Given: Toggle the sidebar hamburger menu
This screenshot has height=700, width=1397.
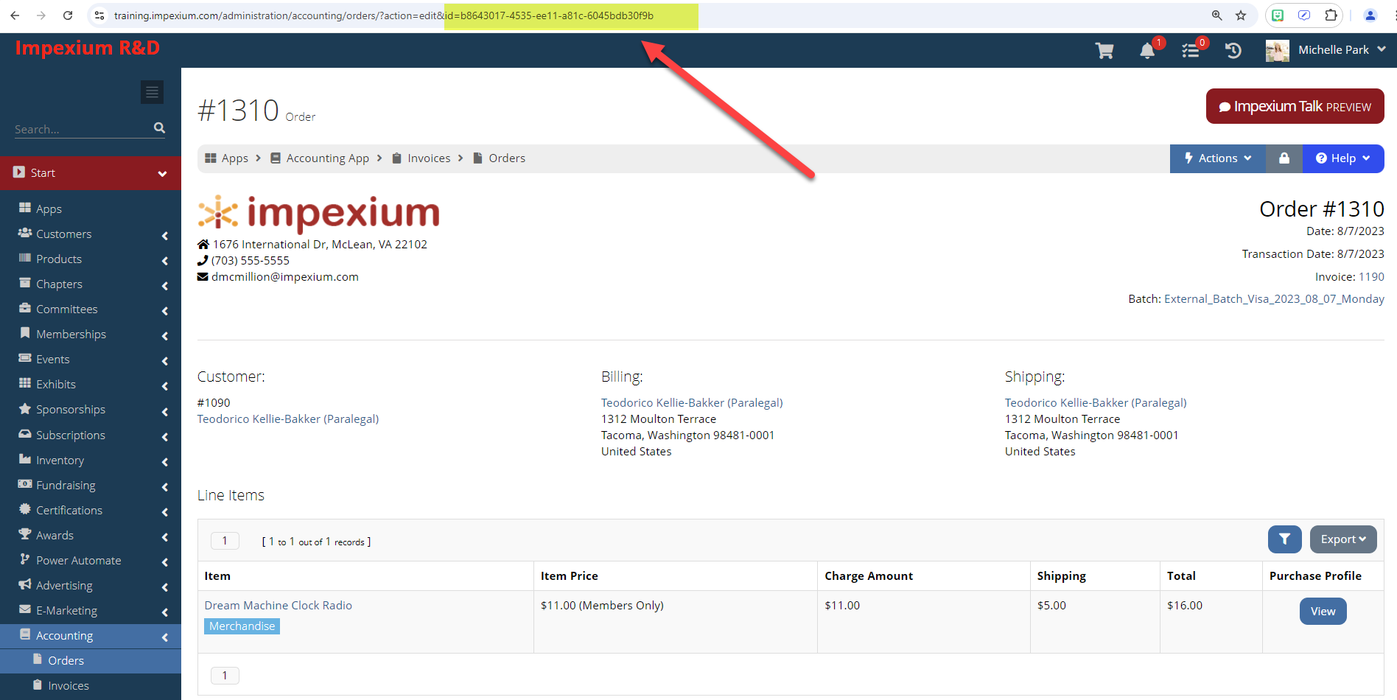Looking at the screenshot, I should [152, 92].
